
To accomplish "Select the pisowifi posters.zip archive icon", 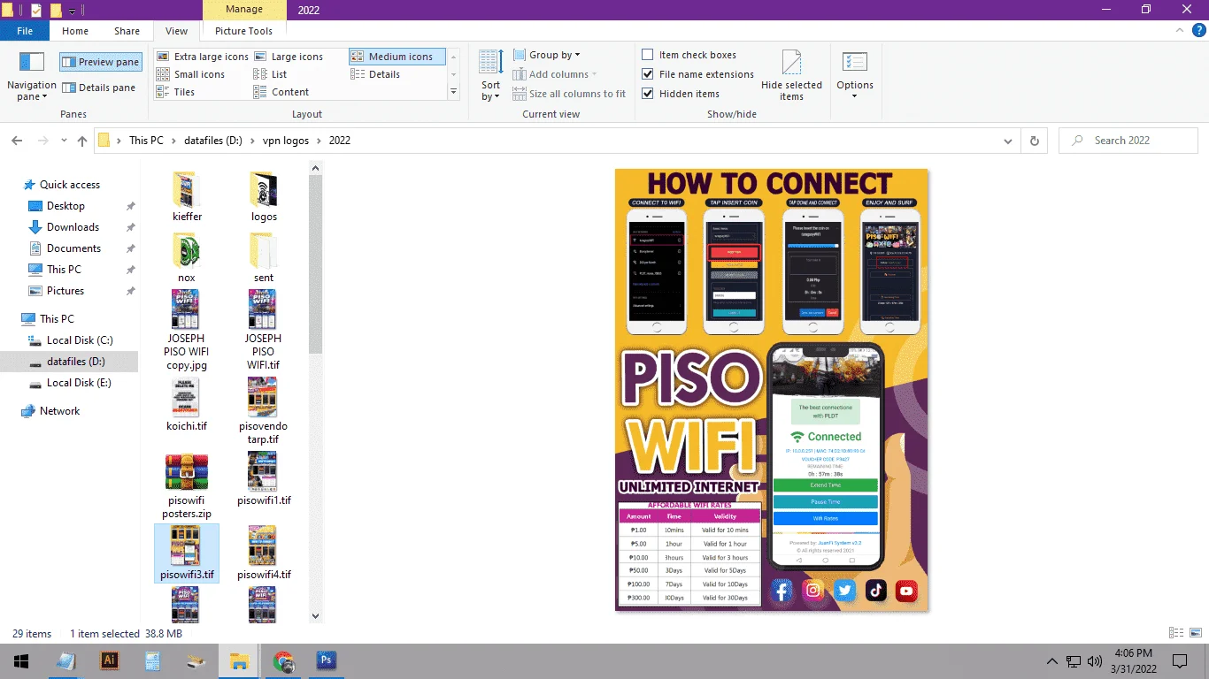I will [x=187, y=472].
